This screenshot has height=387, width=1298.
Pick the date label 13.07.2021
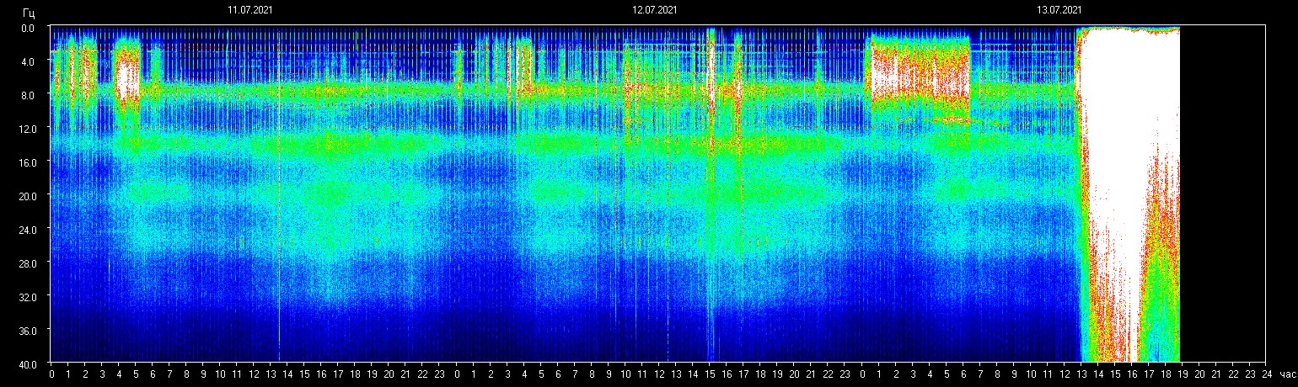click(1059, 10)
